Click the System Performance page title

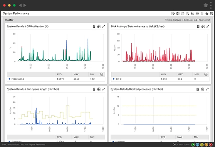(x=16, y=13)
